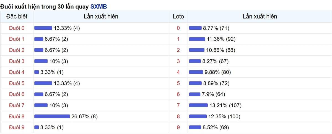This screenshot has height=134, width=332.
Task: Click the 13.33% bar for Đuôi 0
Action: [x=43, y=28]
